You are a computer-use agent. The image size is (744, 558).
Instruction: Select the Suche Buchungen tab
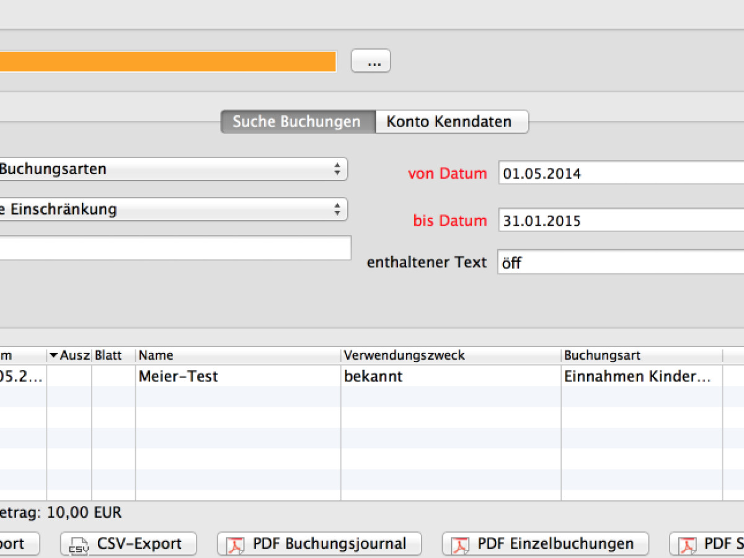297,122
